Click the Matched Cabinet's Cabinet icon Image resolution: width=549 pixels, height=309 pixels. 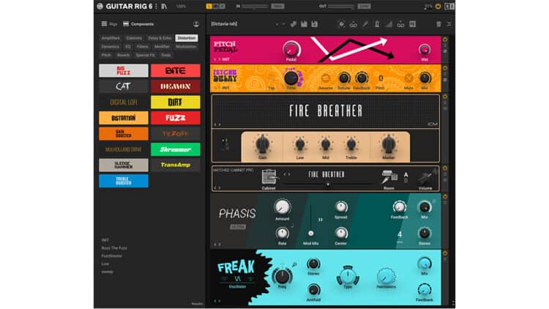click(269, 176)
